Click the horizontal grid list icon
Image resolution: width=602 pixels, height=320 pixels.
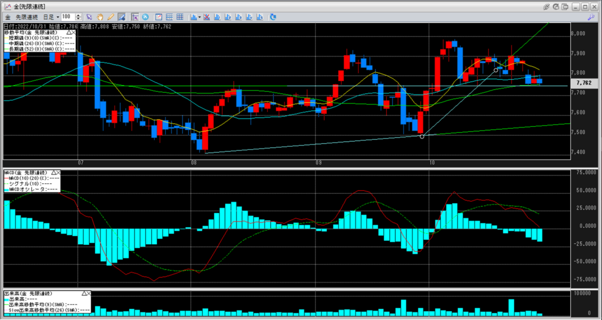click(x=169, y=17)
